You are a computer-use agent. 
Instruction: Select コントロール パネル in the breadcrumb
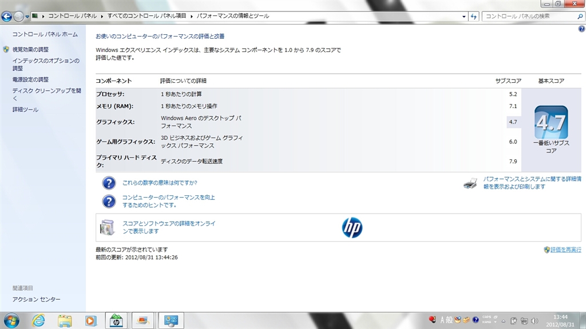point(72,16)
